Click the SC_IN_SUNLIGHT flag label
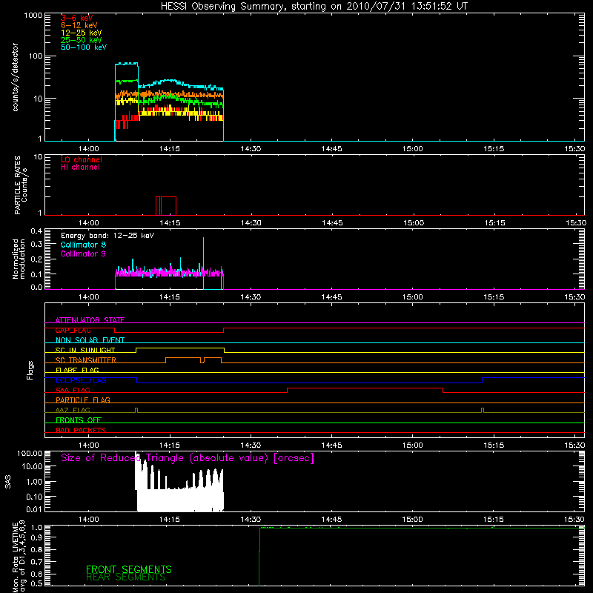 [x=85, y=350]
